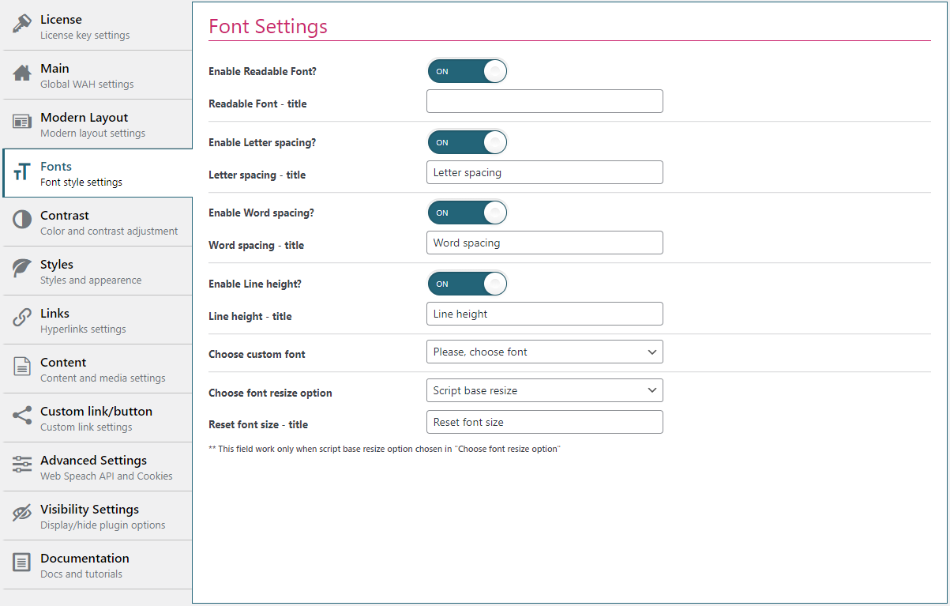Click the Links chain icon
This screenshot has height=606, width=950.
22,318
